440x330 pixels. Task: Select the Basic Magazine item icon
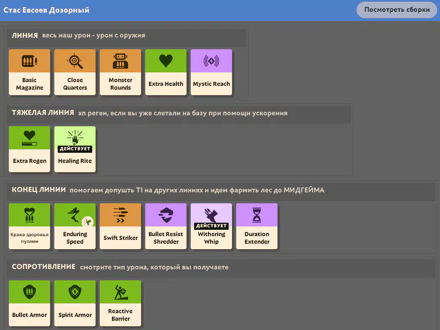pyautogui.click(x=29, y=61)
